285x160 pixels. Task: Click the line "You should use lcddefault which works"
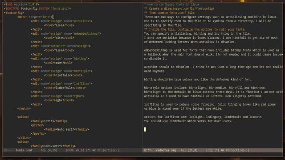[188, 121]
